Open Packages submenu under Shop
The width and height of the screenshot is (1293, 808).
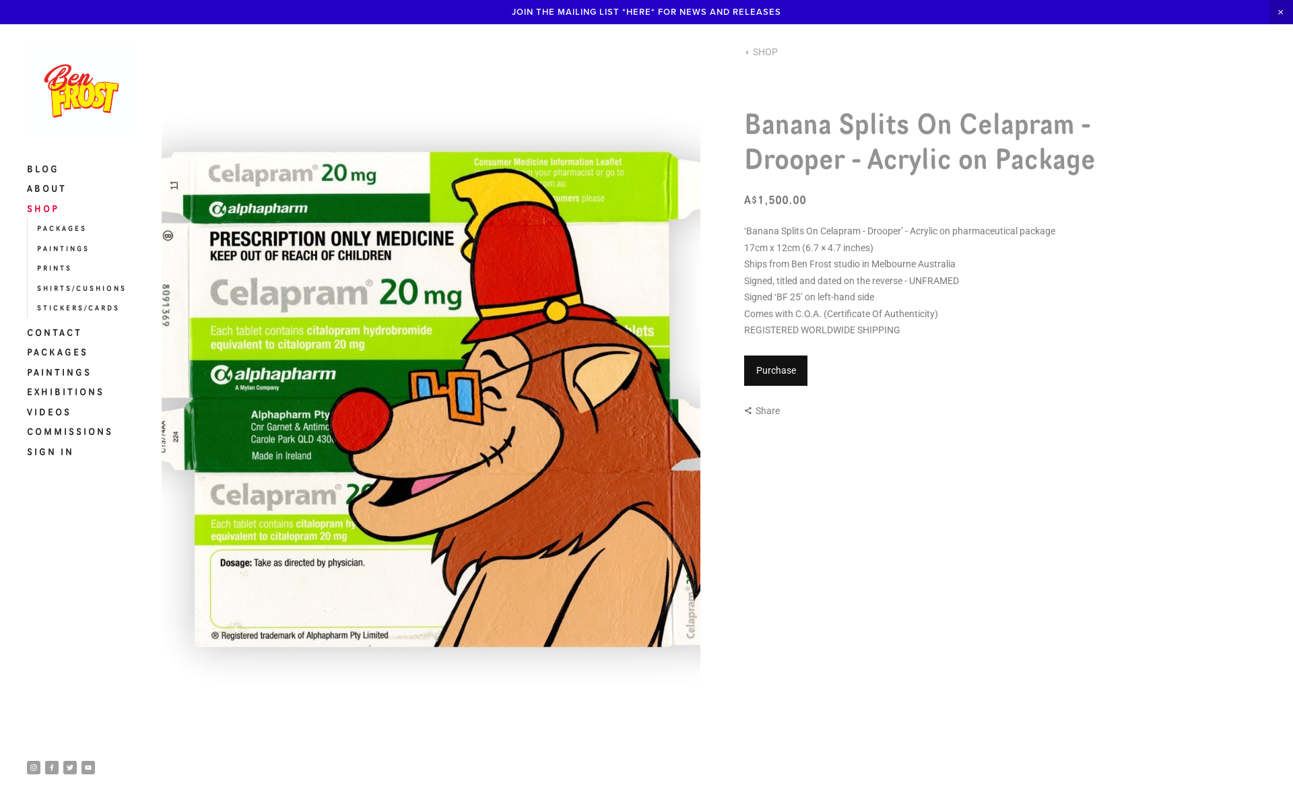click(x=61, y=229)
